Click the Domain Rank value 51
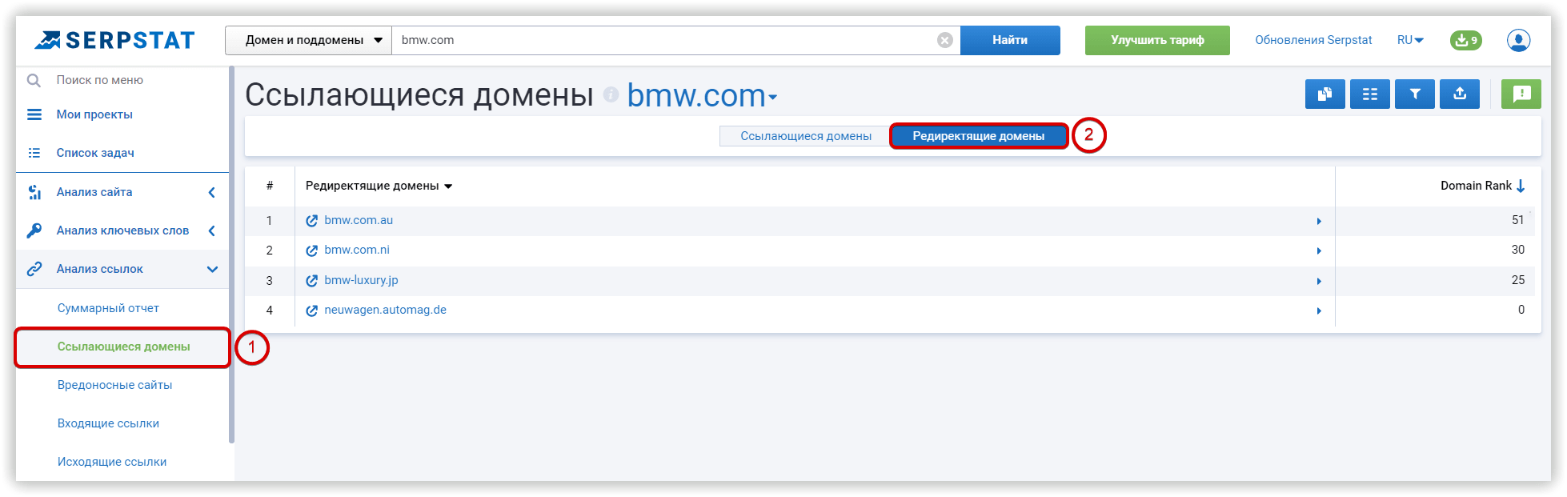 [x=1517, y=220]
